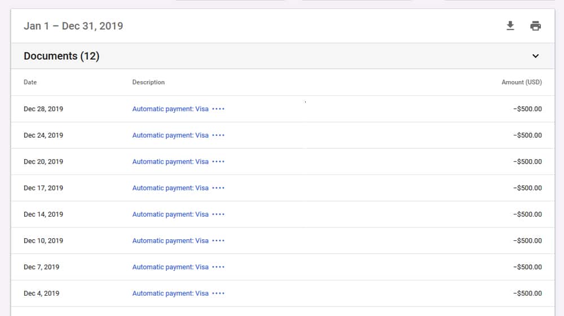This screenshot has height=316, width=564.
Task: Click the 'Description' column header
Action: [148, 82]
